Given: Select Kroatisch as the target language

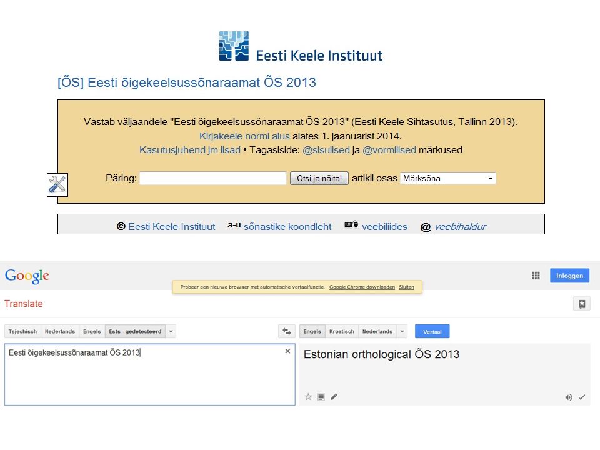Looking at the screenshot, I should (342, 331).
